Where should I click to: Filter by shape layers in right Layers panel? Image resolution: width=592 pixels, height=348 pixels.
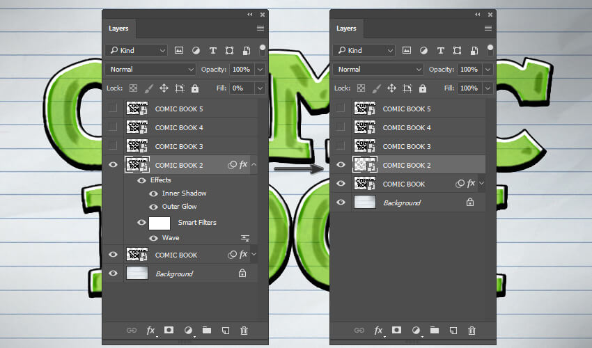[457, 50]
